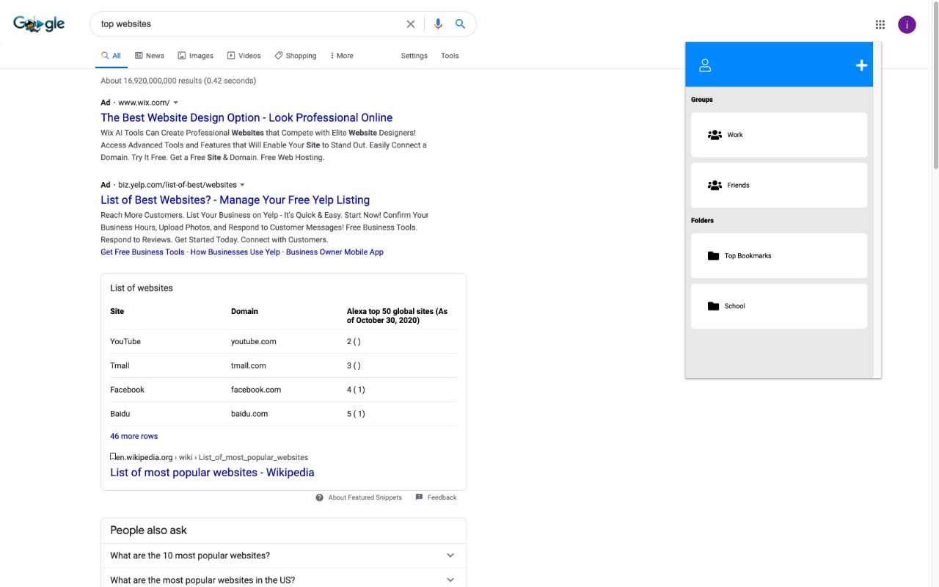Switch to the Images tab

click(x=196, y=56)
